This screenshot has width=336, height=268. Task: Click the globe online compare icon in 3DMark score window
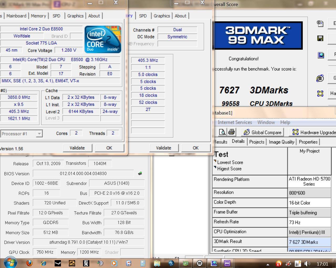tap(320, 78)
